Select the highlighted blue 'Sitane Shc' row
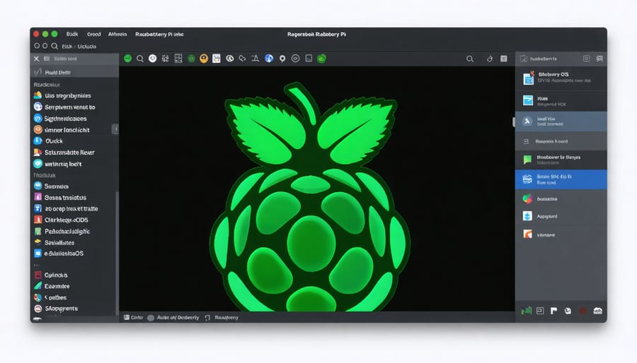 point(561,179)
